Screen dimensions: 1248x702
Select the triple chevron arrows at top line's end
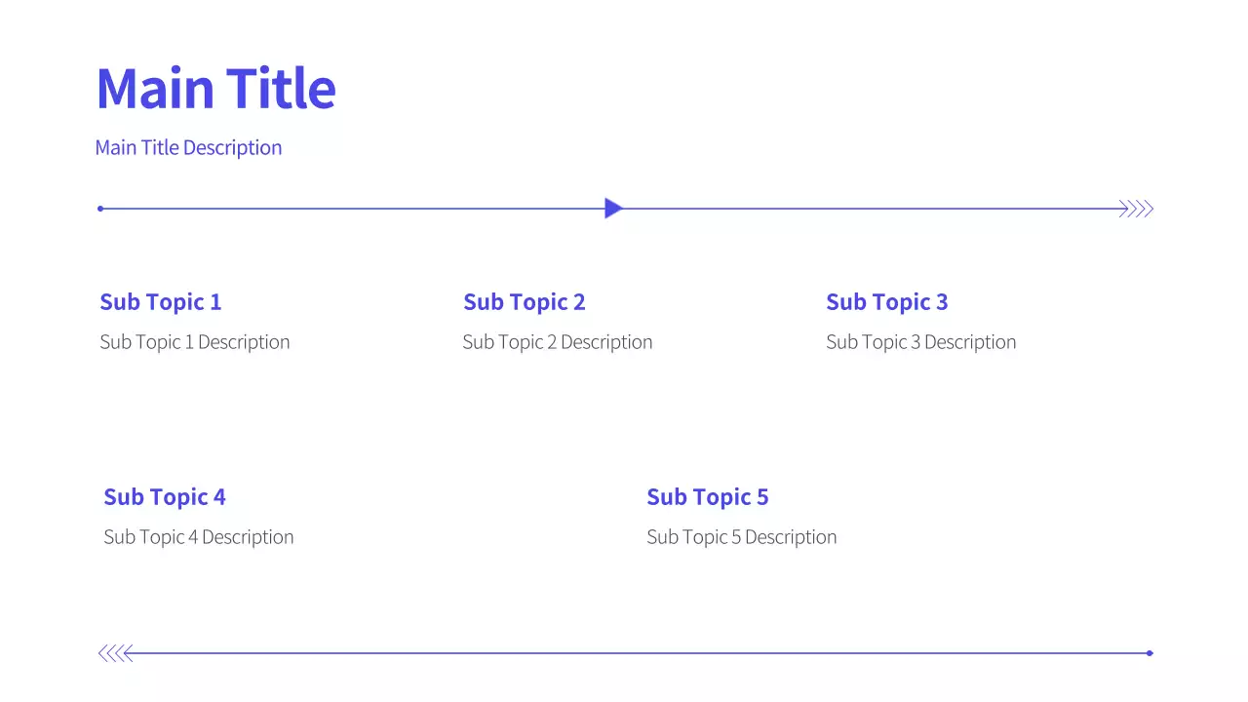[1137, 208]
